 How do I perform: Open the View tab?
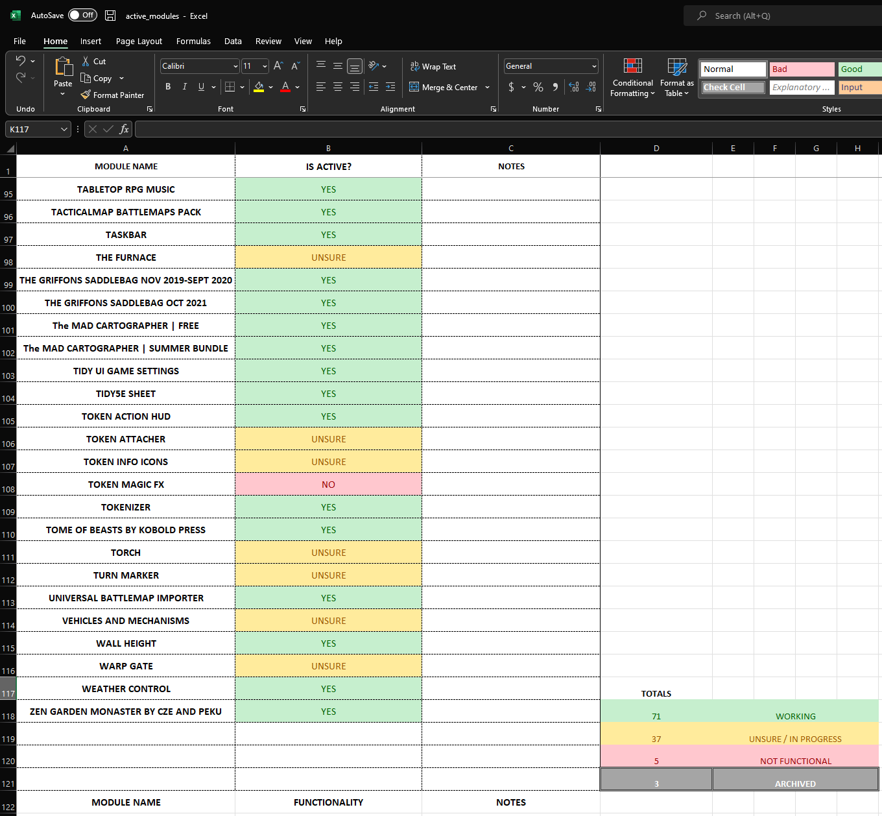click(x=303, y=41)
